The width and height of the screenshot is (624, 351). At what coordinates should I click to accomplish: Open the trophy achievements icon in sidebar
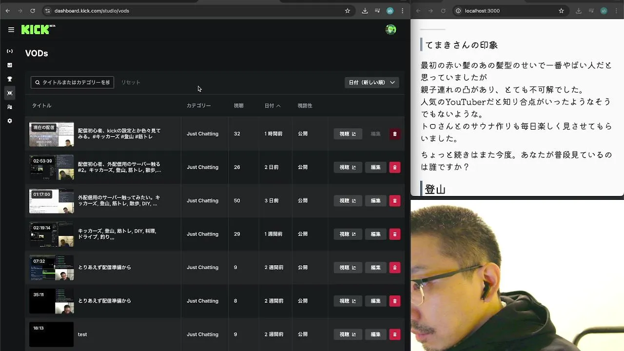point(10,79)
